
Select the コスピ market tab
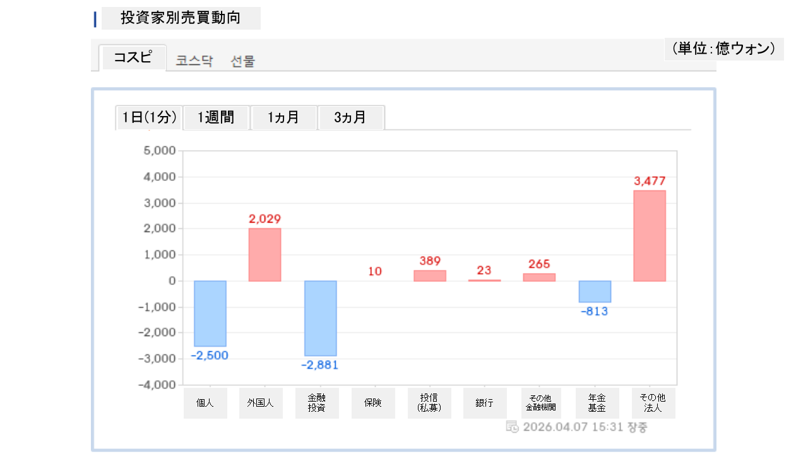pos(133,58)
